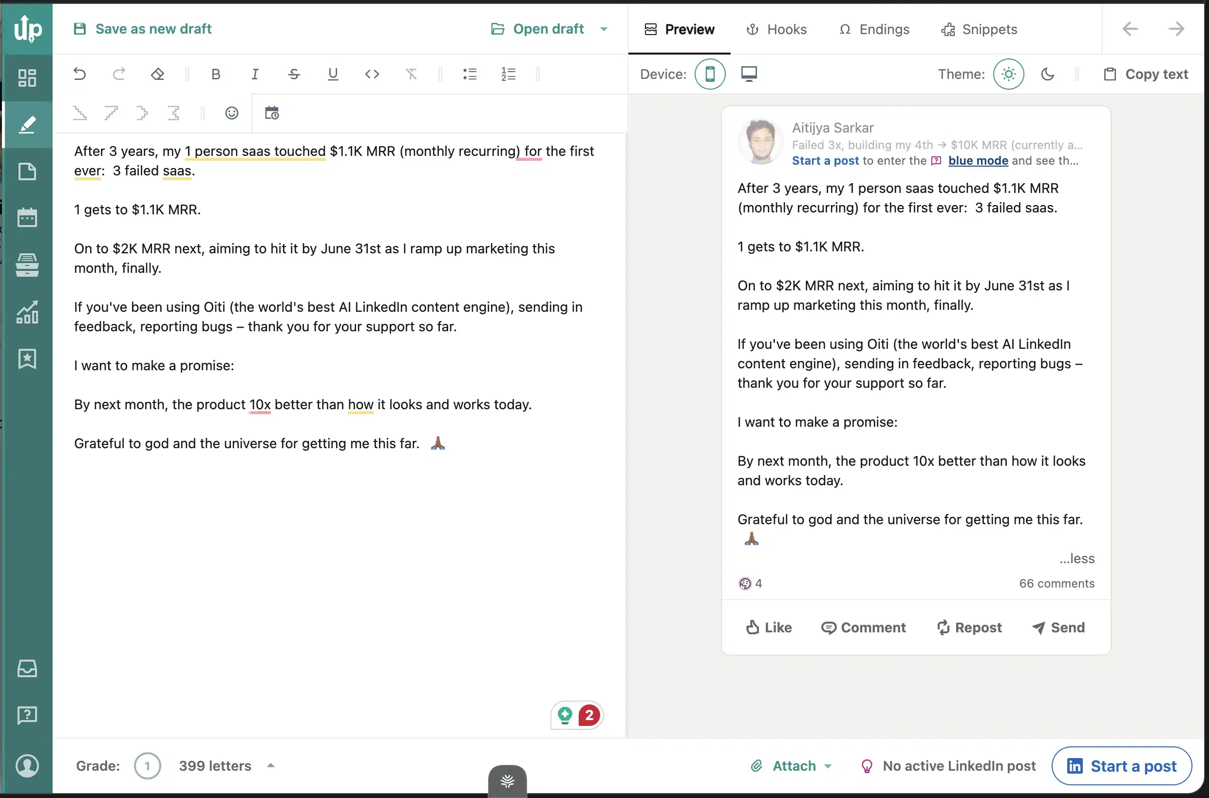Toggle bold formatting

point(216,75)
